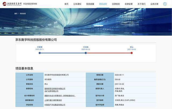Open 公告通知 navigation menu
Viewport: 172px width, 109px height.
pos(77,4)
